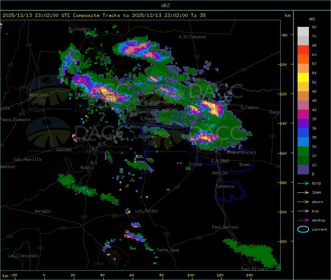Click the E_Escorial place label

136,127
